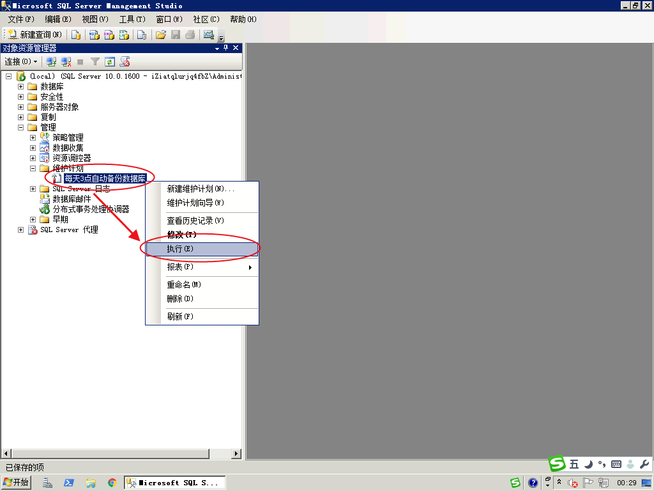Expand the 安全性 folder
This screenshot has width=654, height=491.
(x=20, y=97)
